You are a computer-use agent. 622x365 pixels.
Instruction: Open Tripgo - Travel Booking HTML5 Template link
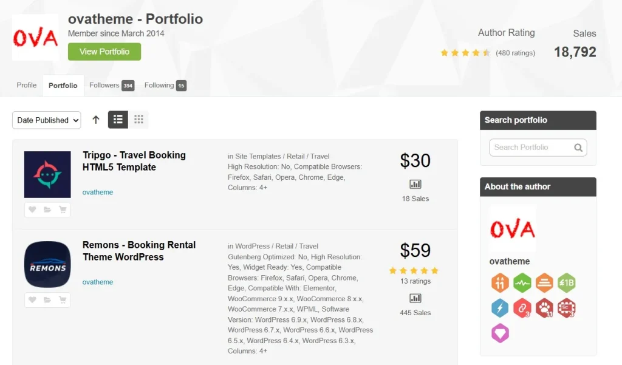[x=134, y=161]
